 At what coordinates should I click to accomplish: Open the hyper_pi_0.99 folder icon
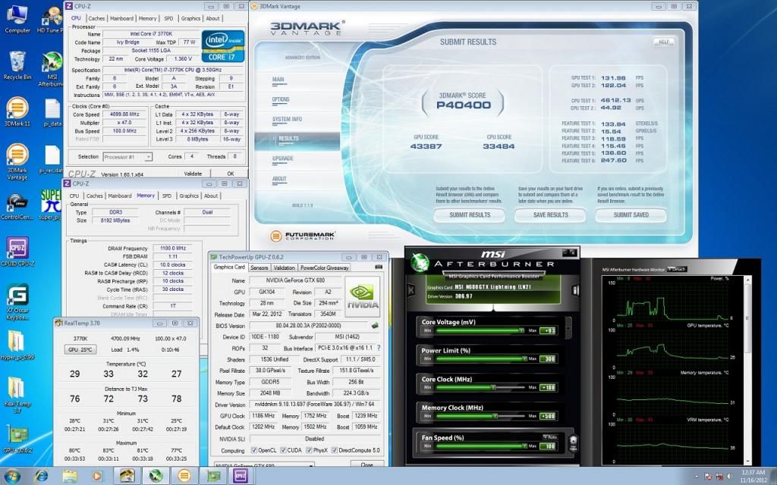click(x=17, y=345)
